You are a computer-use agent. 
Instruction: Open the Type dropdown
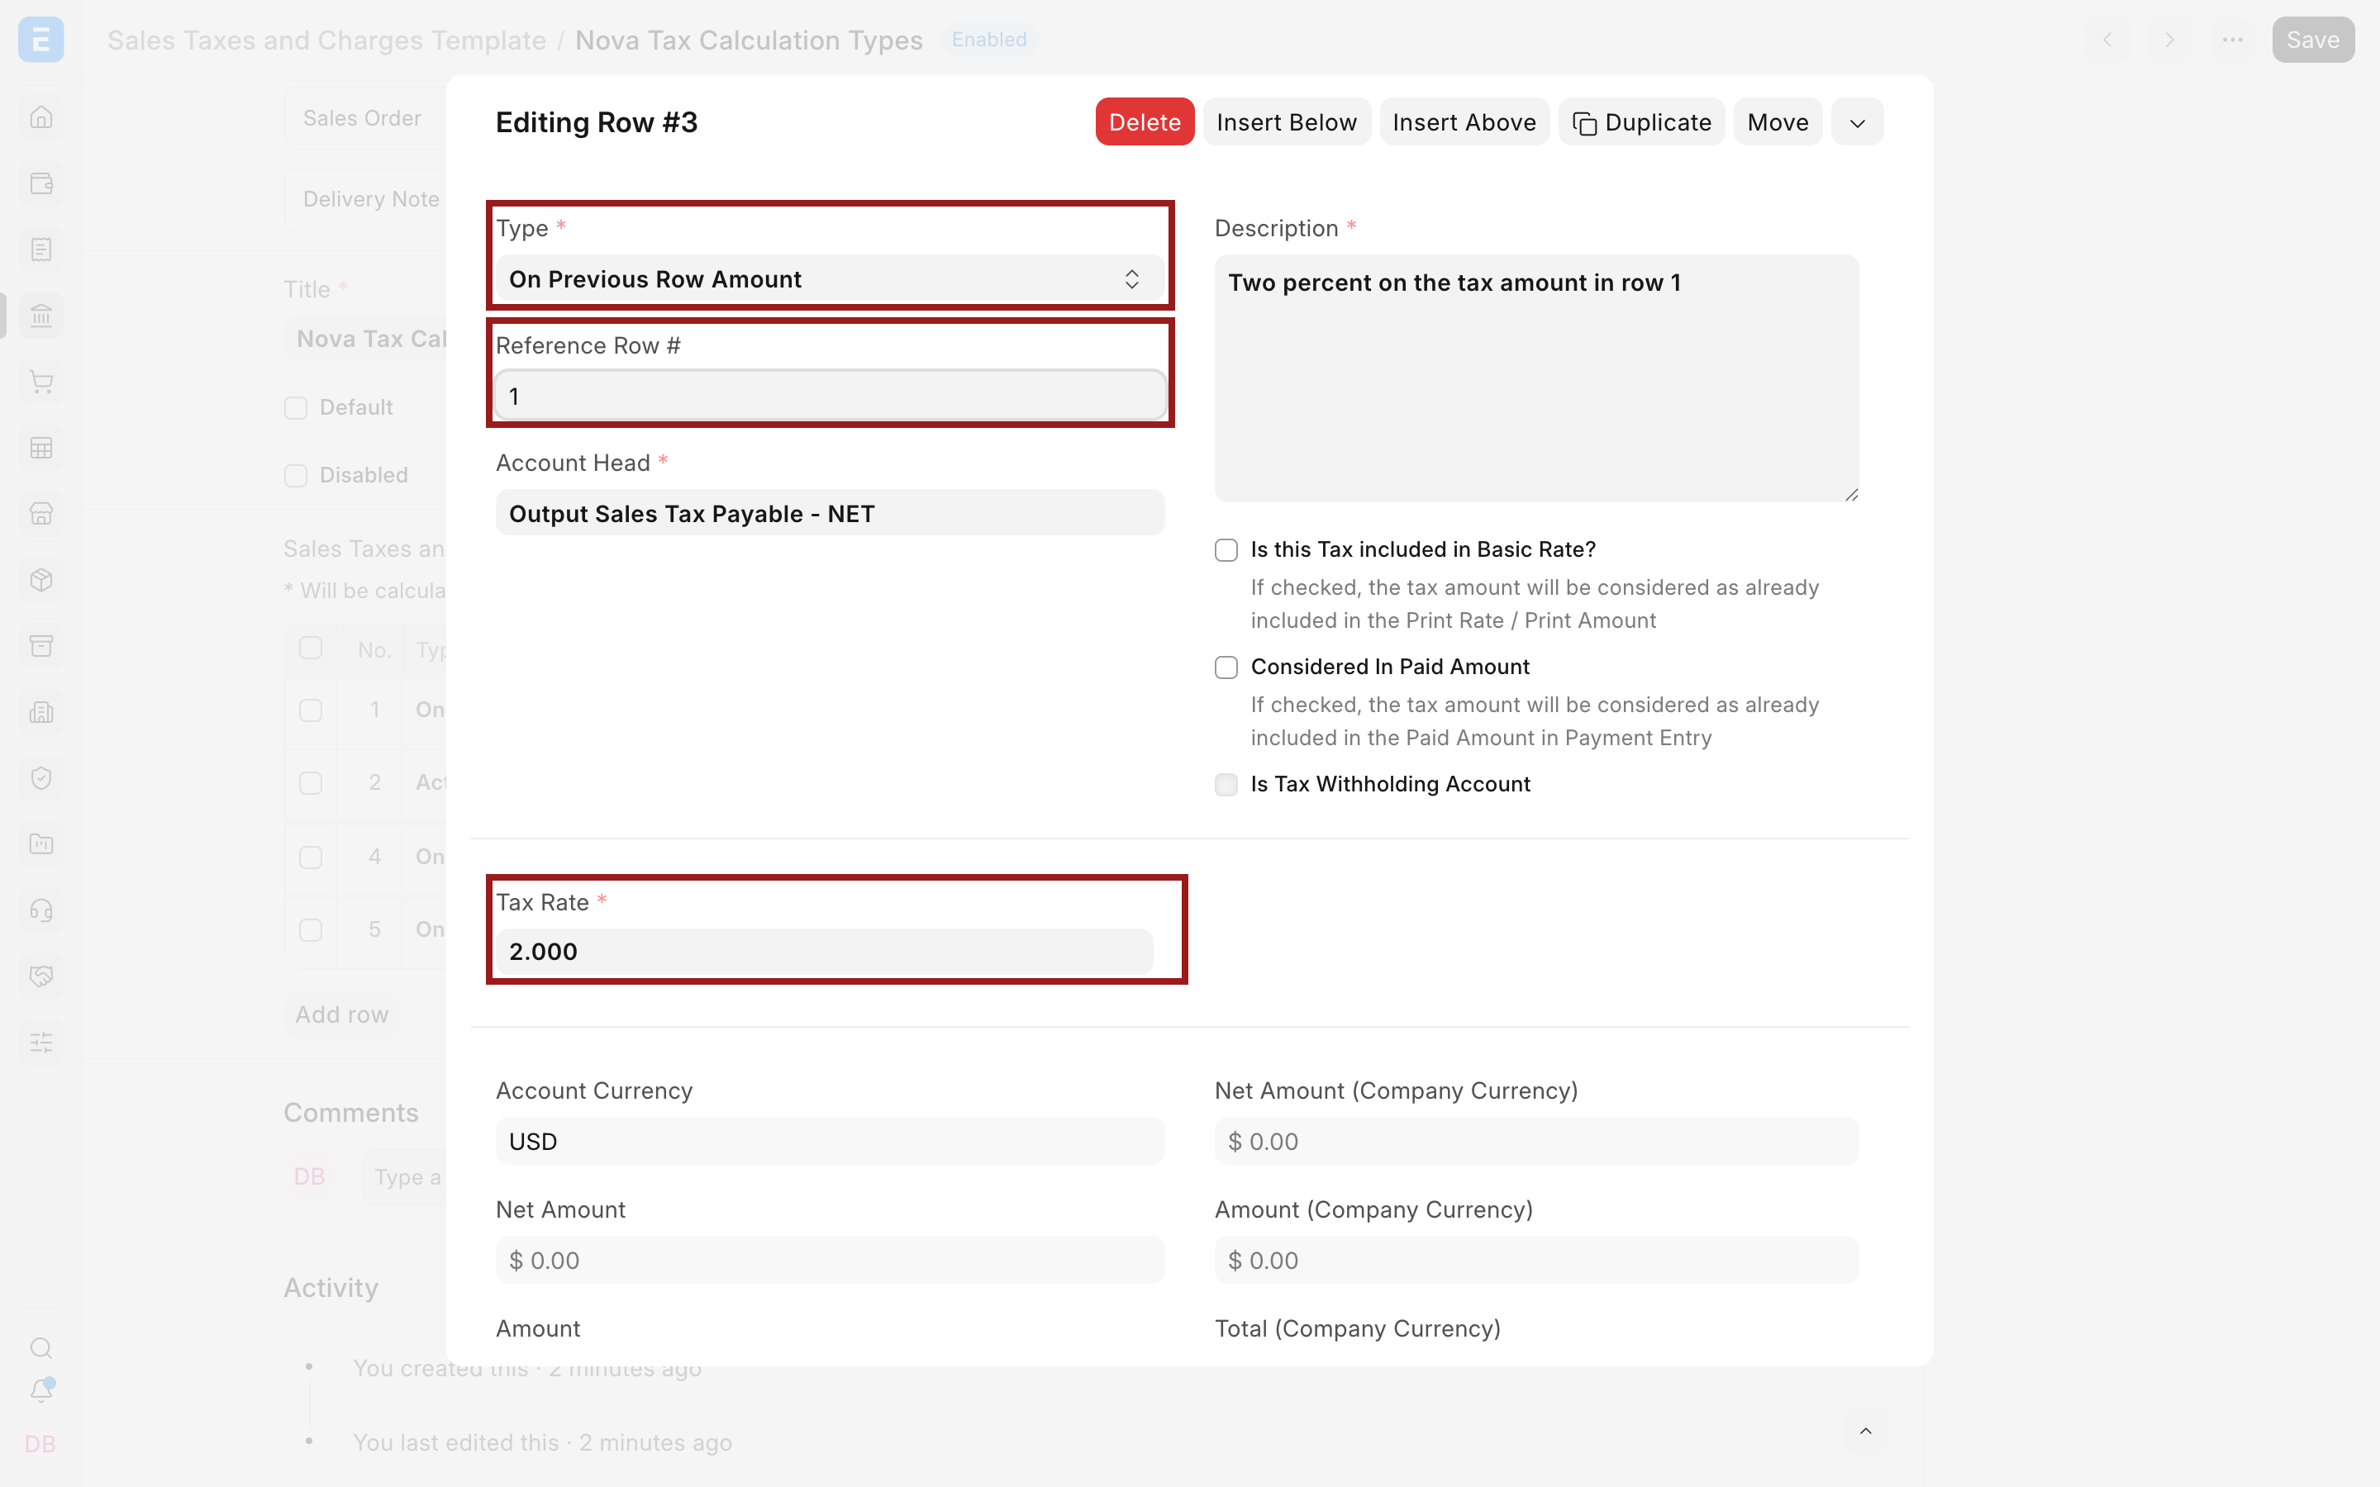pos(830,279)
